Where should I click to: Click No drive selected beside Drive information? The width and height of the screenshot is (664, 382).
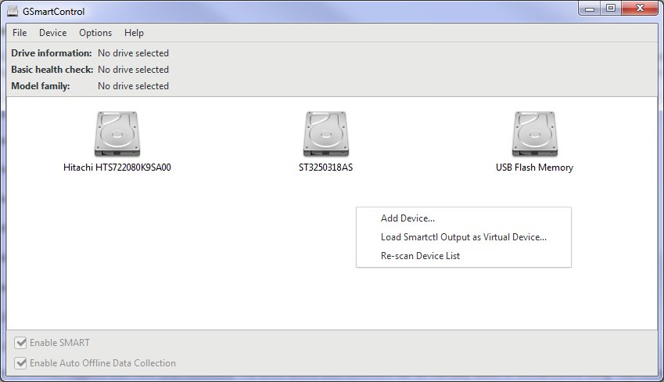(x=134, y=53)
